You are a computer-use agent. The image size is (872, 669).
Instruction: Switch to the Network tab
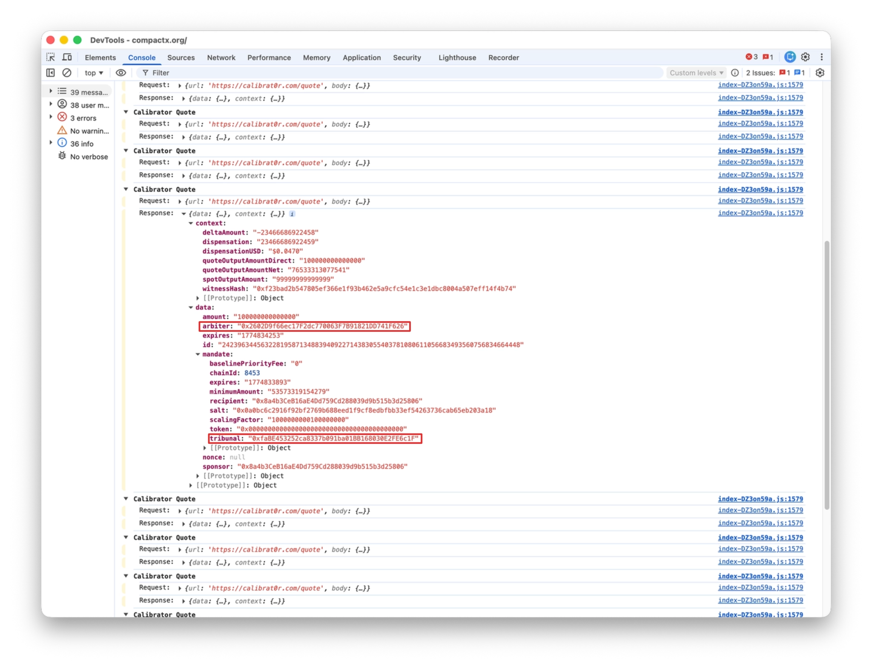(221, 57)
